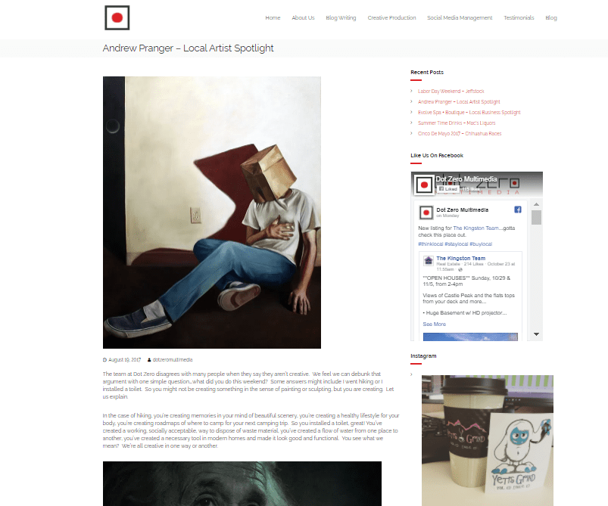The height and width of the screenshot is (506, 608).
Task: Open the Evolve Spa + Boutique spotlight link
Action: coord(469,113)
